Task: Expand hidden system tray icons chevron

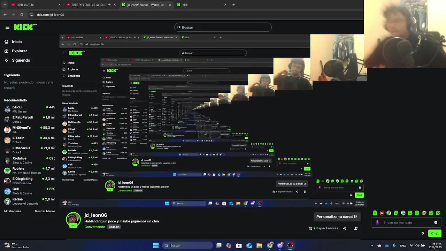Action: [x=372, y=245]
